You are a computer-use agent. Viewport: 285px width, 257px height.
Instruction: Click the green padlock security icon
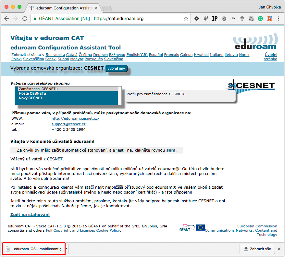point(35,19)
